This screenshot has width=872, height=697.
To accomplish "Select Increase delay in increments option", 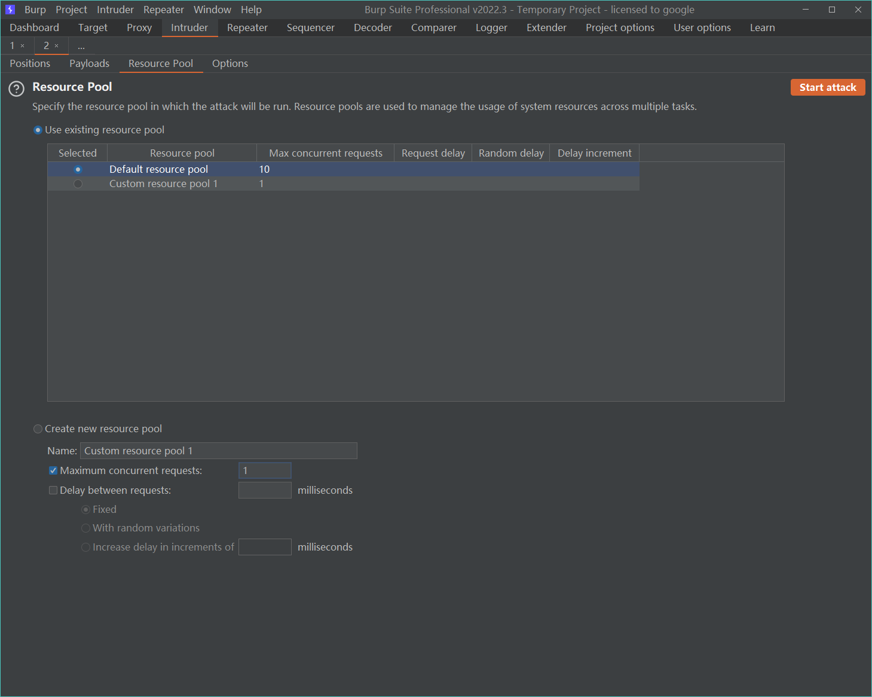I will click(85, 547).
